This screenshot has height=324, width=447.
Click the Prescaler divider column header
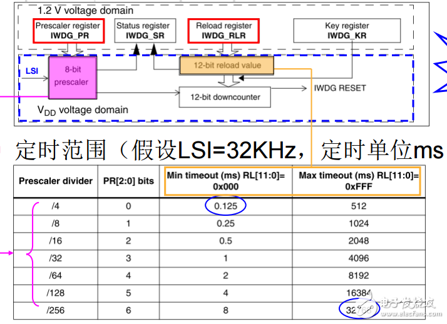click(56, 181)
